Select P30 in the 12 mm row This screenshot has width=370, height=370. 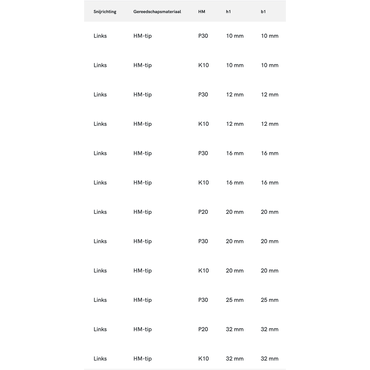coord(203,95)
